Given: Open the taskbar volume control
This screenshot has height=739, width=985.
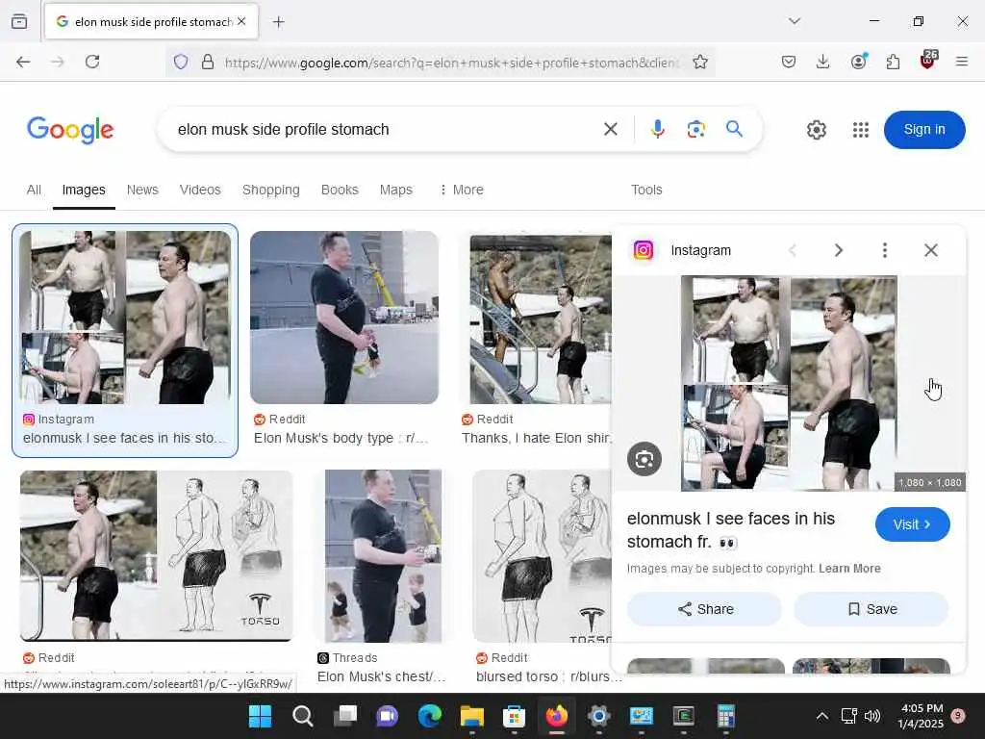Looking at the screenshot, I should pos(871,716).
